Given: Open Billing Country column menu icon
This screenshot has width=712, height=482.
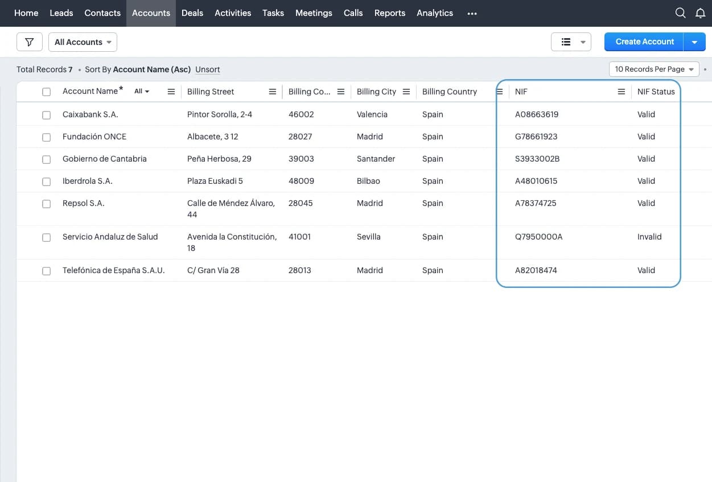Looking at the screenshot, I should click(x=500, y=92).
